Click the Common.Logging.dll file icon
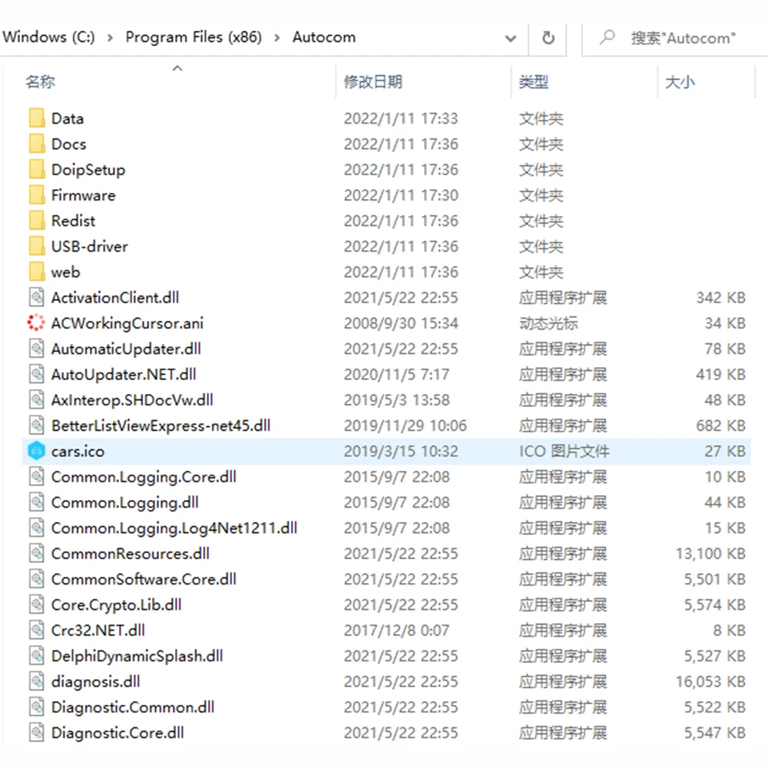The width and height of the screenshot is (768, 768). coord(37,502)
